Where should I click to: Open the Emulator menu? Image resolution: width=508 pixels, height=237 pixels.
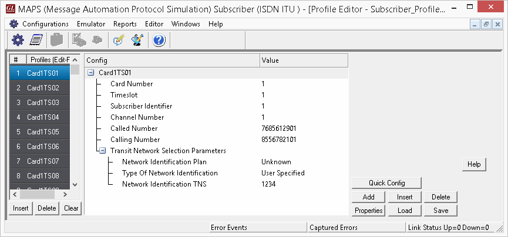click(x=91, y=24)
